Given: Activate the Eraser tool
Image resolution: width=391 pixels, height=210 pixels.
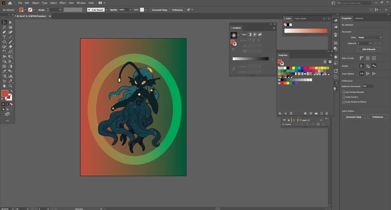Looking at the screenshot, I should [x=10, y=47].
